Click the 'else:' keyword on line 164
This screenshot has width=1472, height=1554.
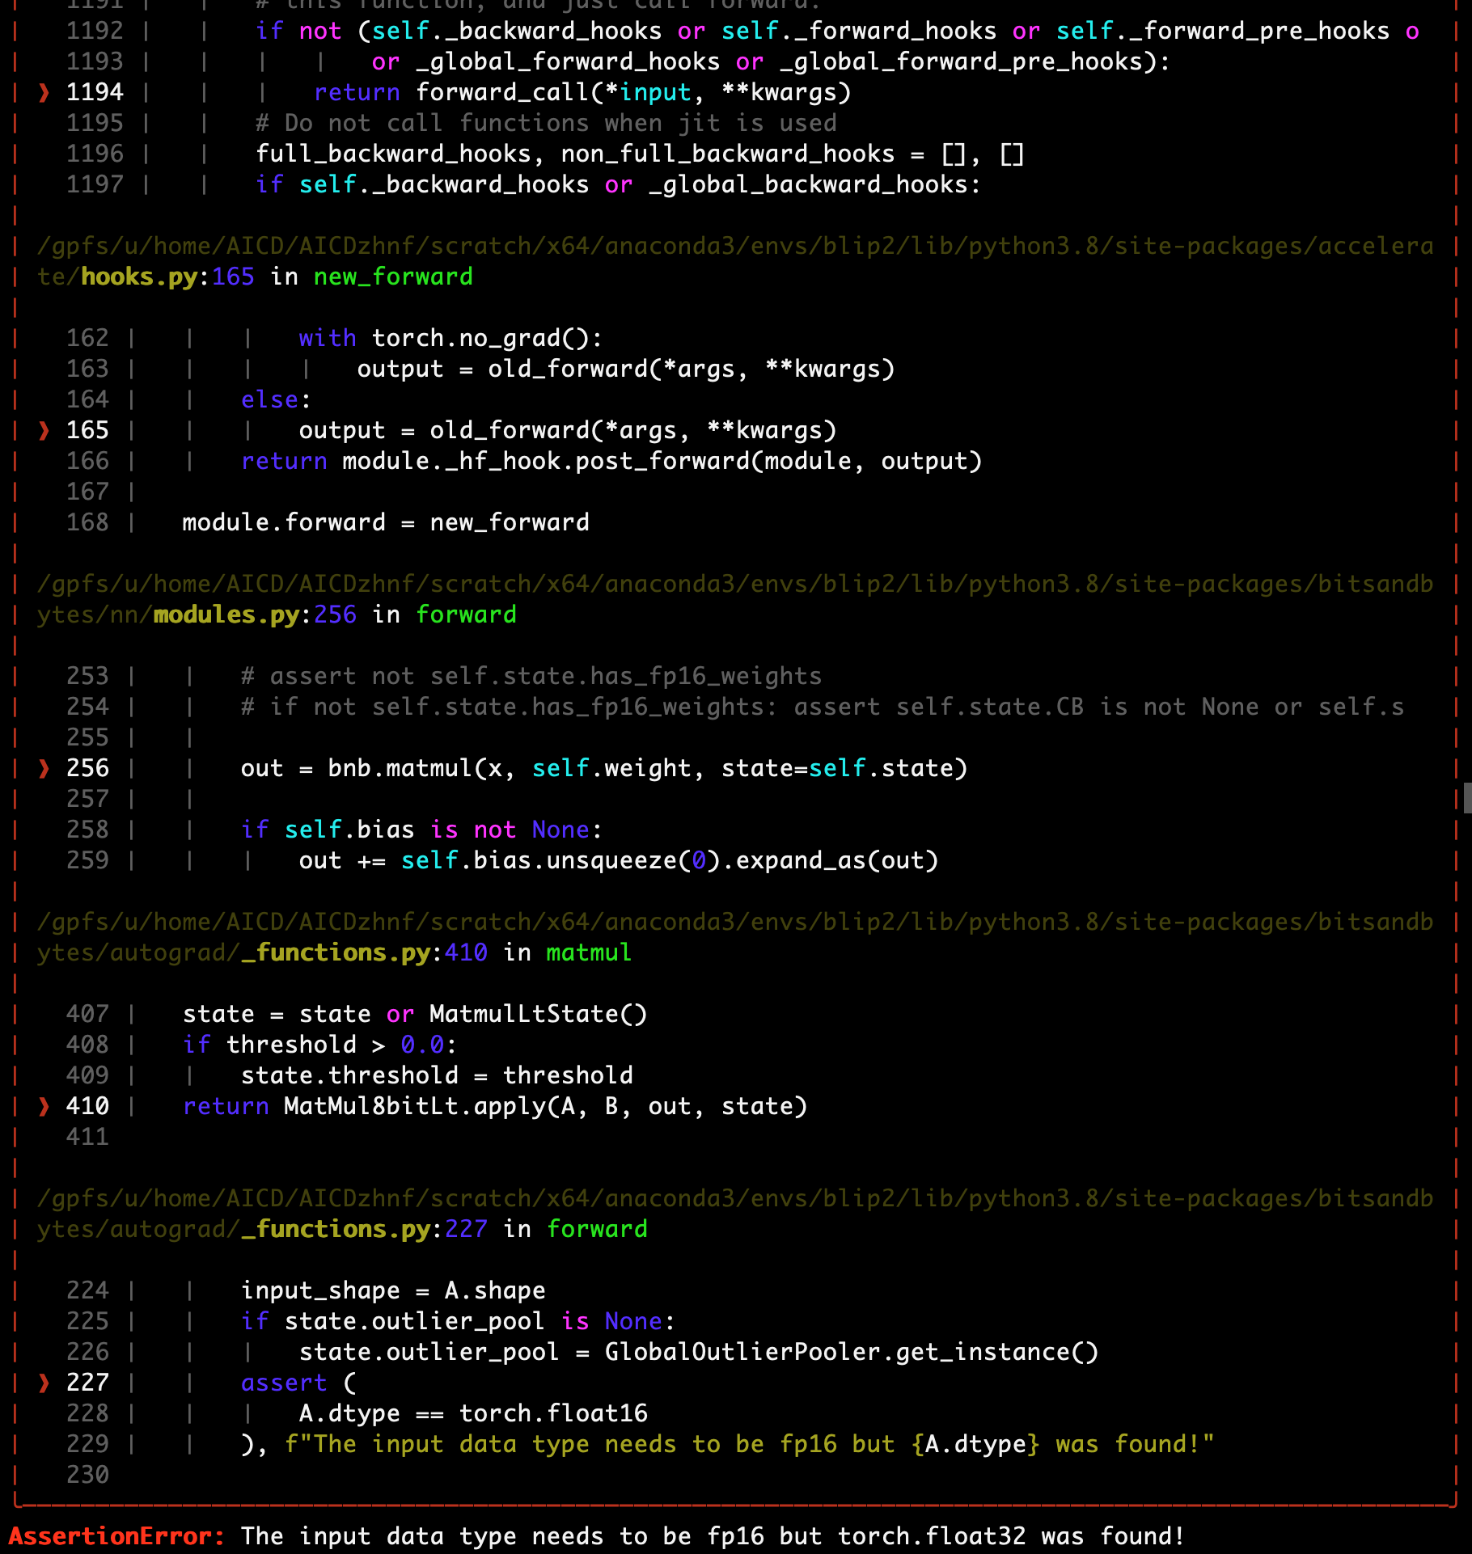pyautogui.click(x=276, y=399)
